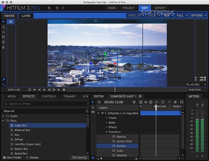Screen dimensions: 209x161
Task: Open the EXPORT screen tab
Action: pyautogui.click(x=160, y=8)
